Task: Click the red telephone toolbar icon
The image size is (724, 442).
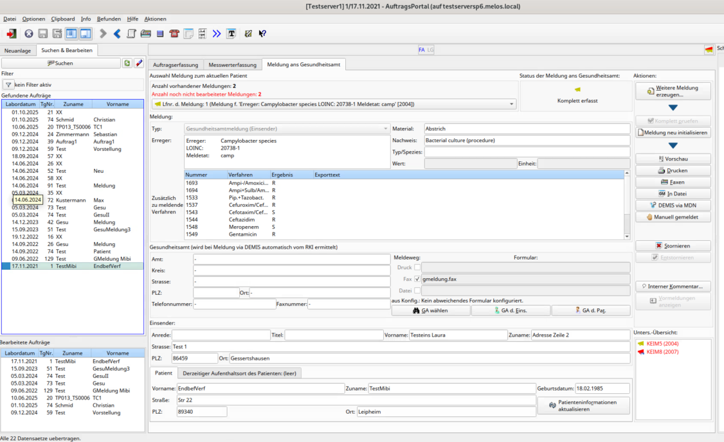Action: pyautogui.click(x=174, y=33)
